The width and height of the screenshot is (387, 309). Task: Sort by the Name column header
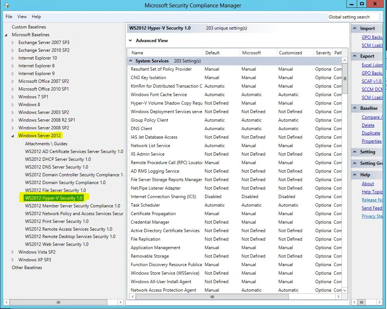point(166,52)
